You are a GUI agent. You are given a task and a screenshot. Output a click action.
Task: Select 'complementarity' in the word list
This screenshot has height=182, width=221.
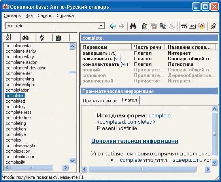[x=21, y=51]
